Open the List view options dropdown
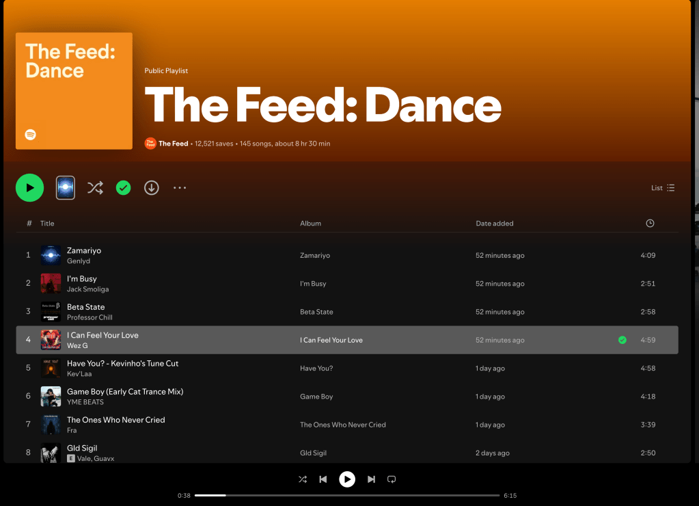Screen dimensions: 699x506 (663, 188)
